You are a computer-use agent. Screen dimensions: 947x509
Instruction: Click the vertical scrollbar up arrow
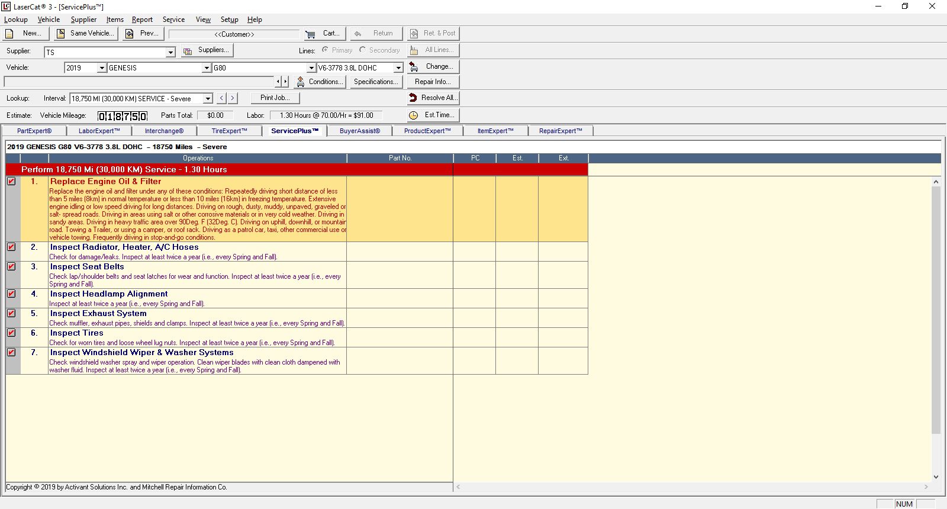pos(936,182)
